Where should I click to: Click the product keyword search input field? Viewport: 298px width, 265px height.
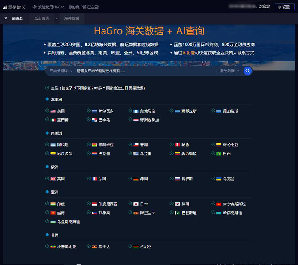pyautogui.click(x=145, y=71)
